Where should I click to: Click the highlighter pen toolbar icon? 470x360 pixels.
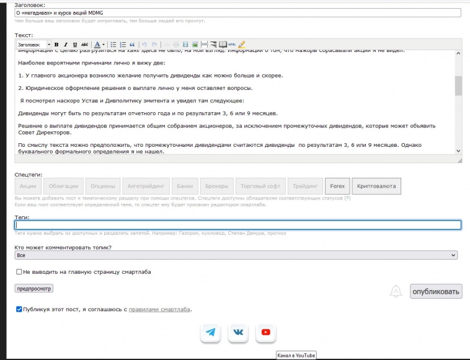(242, 45)
